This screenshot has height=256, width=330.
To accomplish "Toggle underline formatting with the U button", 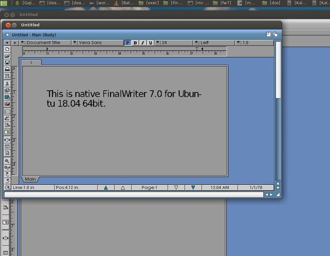I will pos(150,42).
